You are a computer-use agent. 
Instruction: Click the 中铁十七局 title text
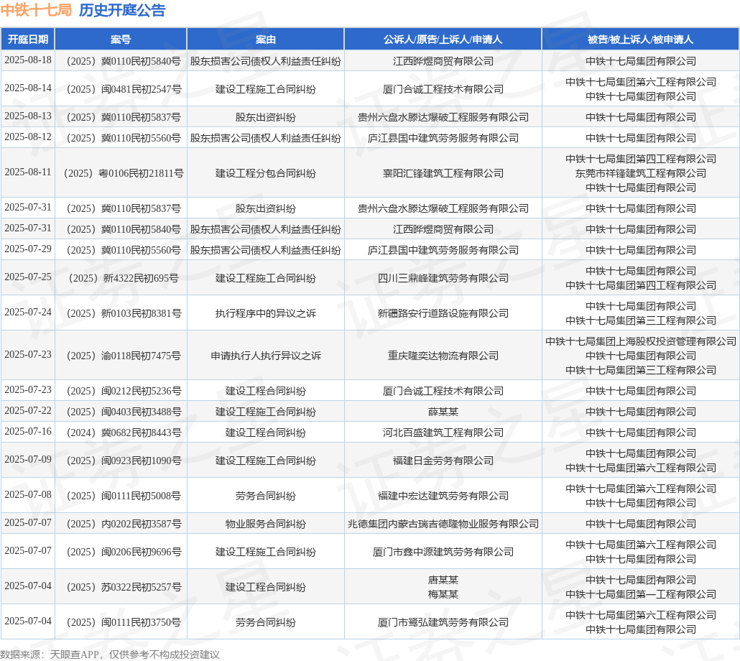37,10
